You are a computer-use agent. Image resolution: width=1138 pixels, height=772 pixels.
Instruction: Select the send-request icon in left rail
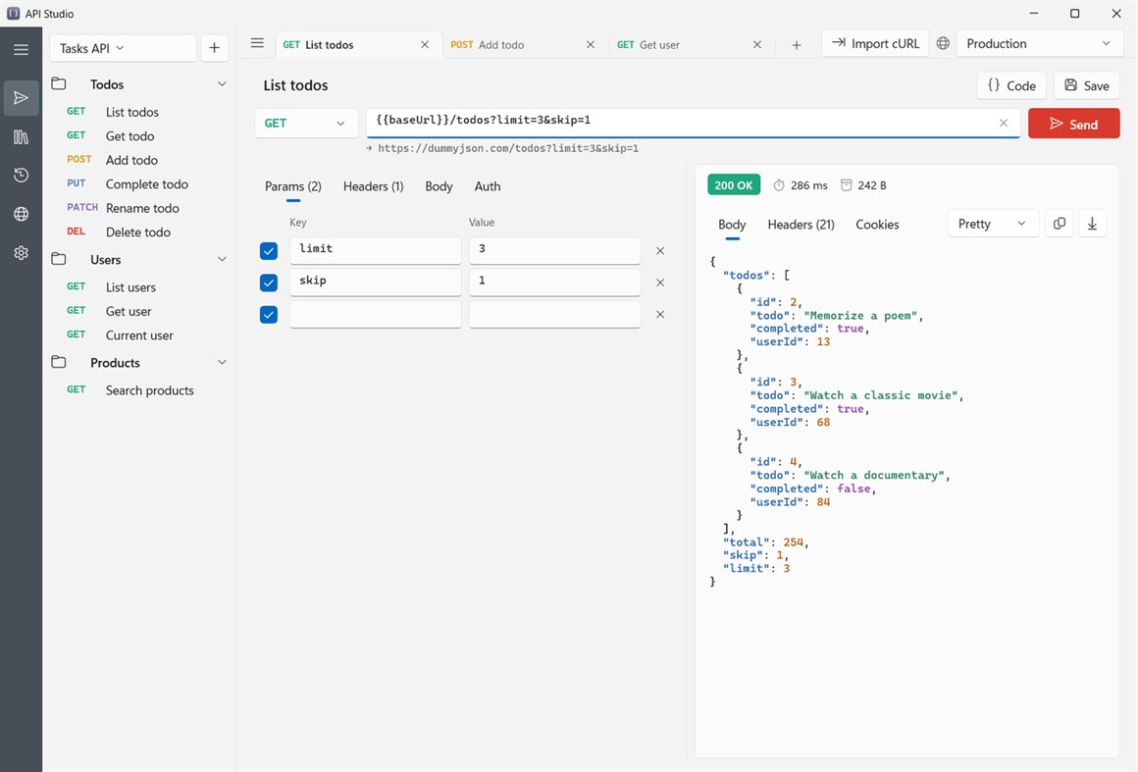click(x=21, y=98)
